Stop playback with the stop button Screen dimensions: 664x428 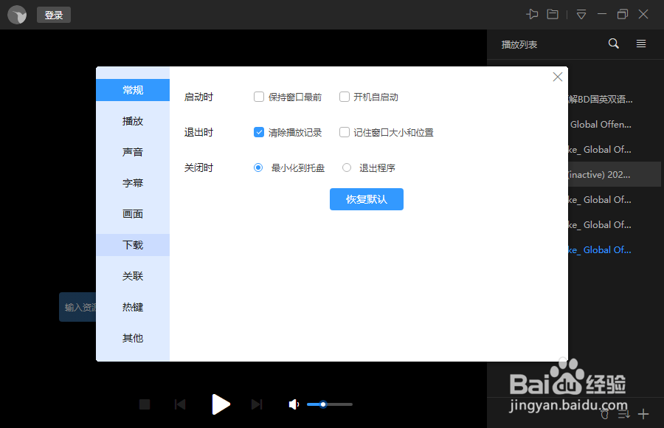pyautogui.click(x=145, y=404)
